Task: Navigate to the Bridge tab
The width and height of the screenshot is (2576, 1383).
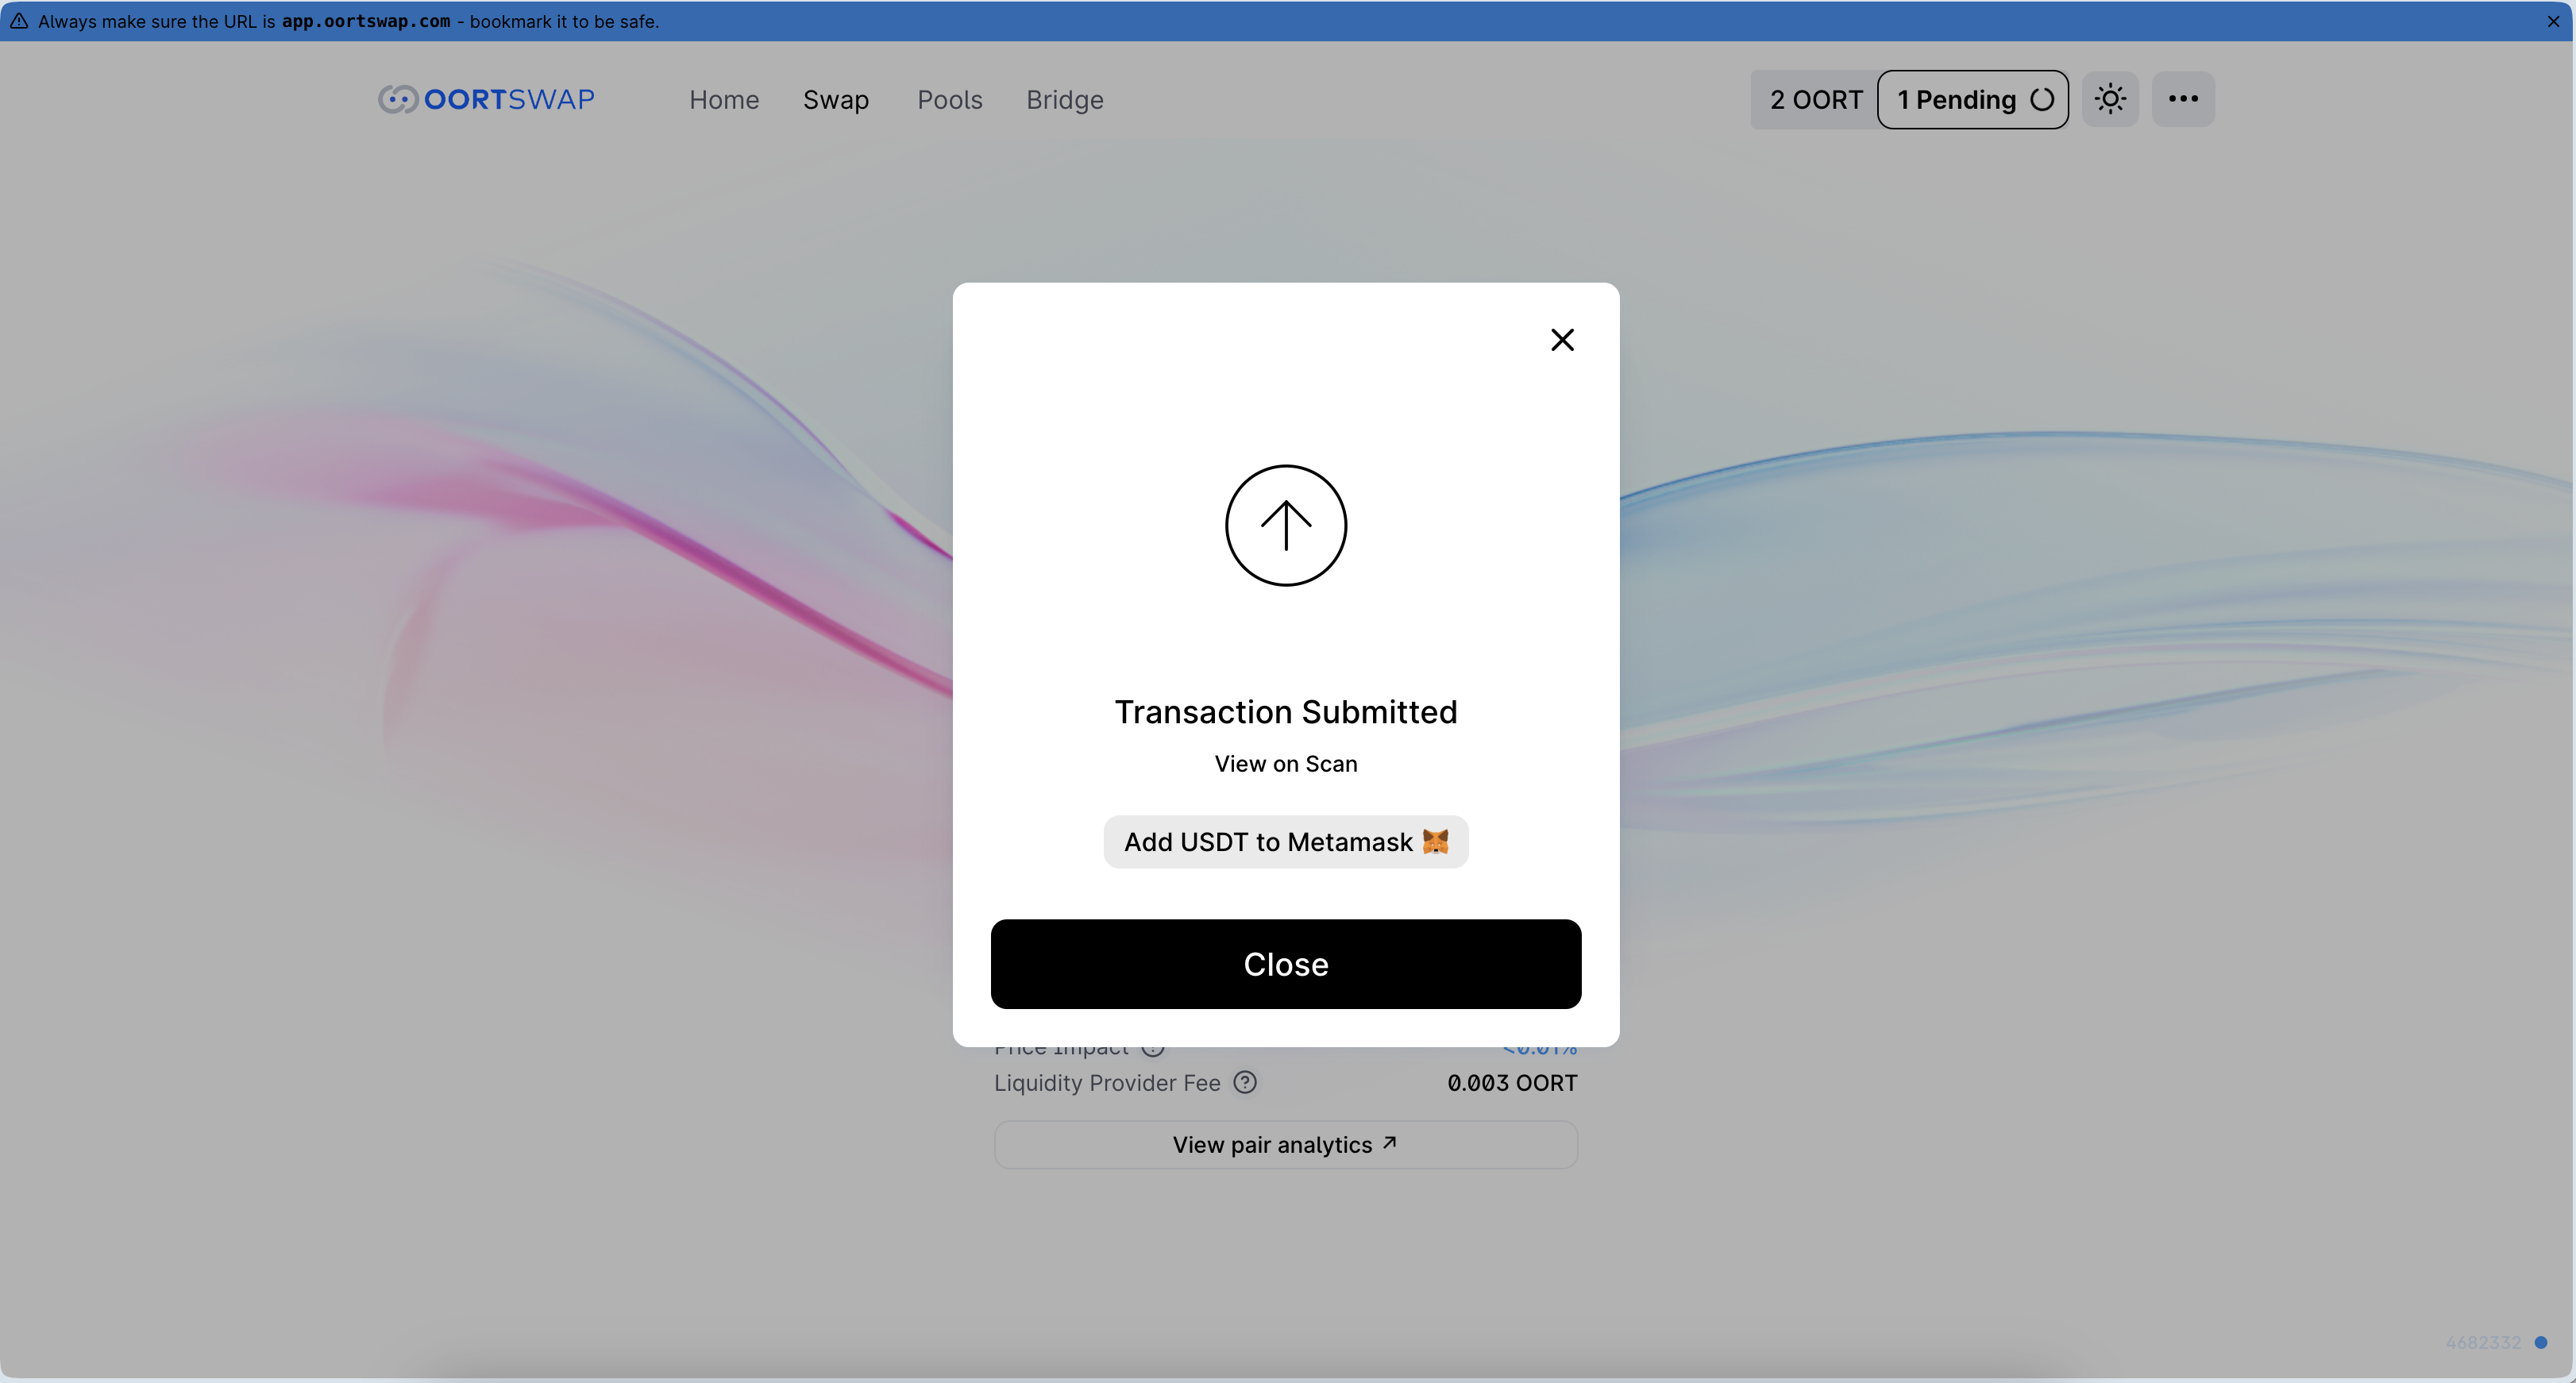Action: 1064,100
